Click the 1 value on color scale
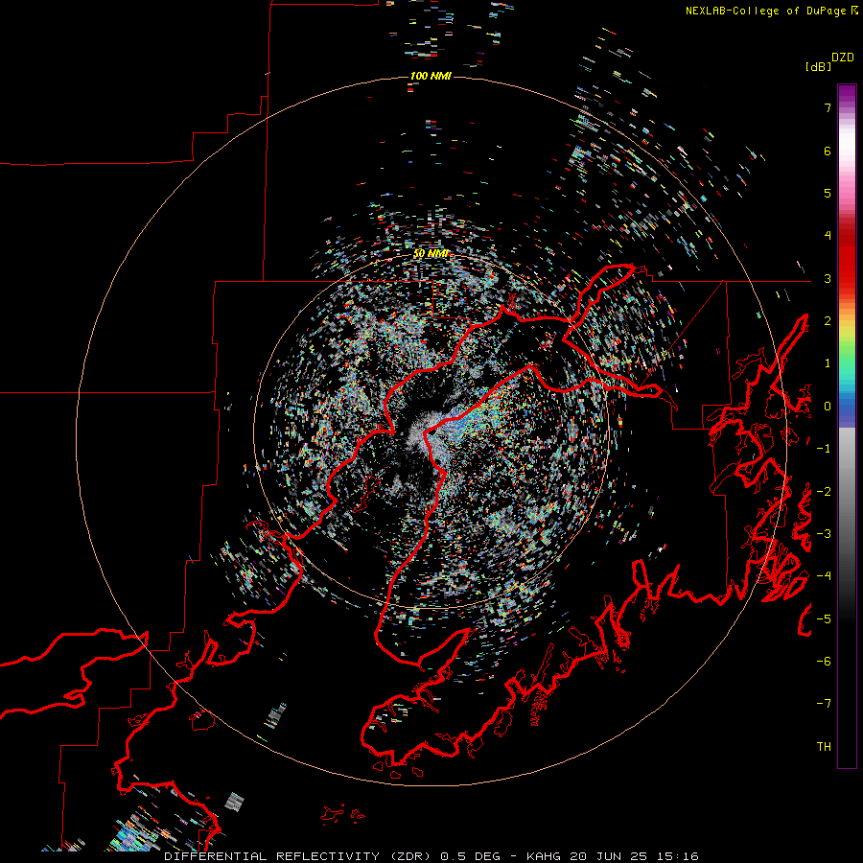 point(828,363)
